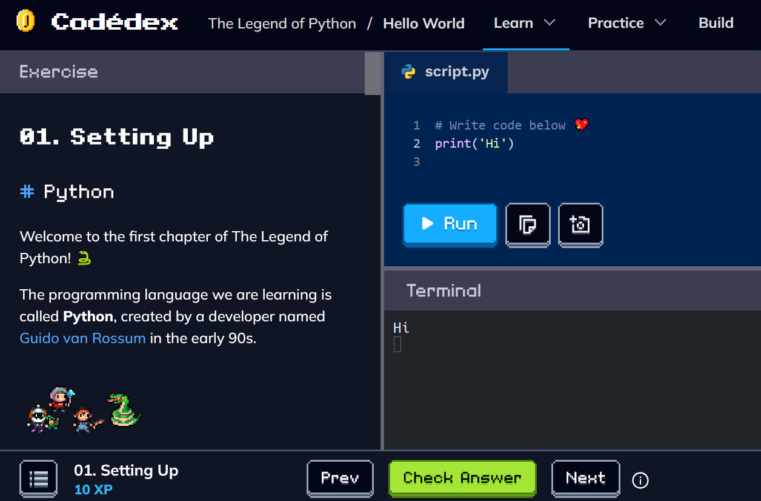Click '01. Setting Up' footer title
The image size is (761, 501).
126,471
